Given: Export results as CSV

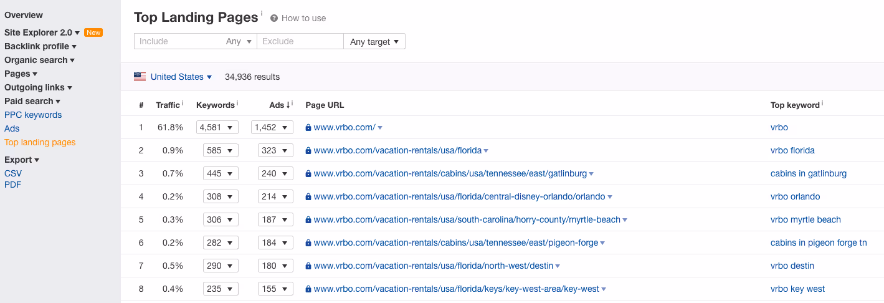Looking at the screenshot, I should click(13, 173).
